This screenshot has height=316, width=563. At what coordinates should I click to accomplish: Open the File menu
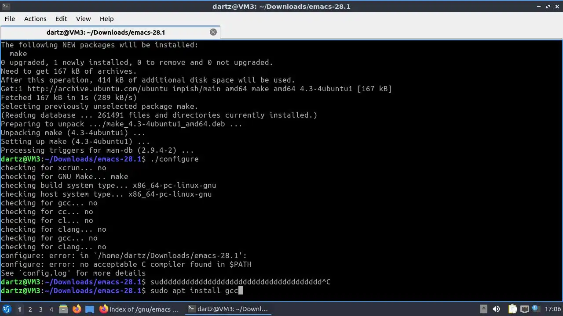click(x=10, y=19)
